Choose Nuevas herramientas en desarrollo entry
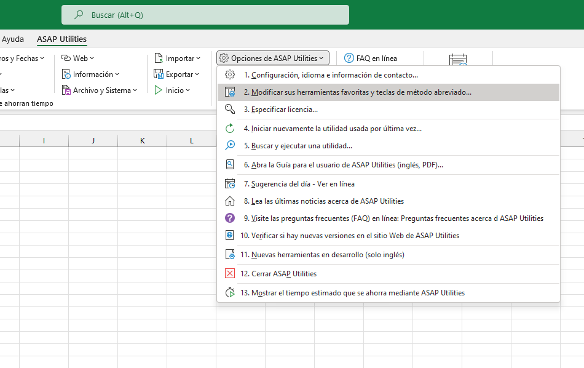Viewport: 584px width, 368px height. coord(389,255)
